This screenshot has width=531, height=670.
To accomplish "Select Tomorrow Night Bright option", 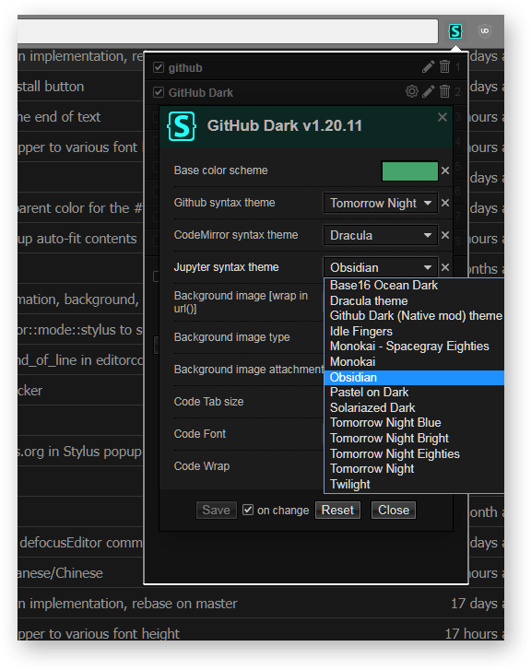I will 415,439.
